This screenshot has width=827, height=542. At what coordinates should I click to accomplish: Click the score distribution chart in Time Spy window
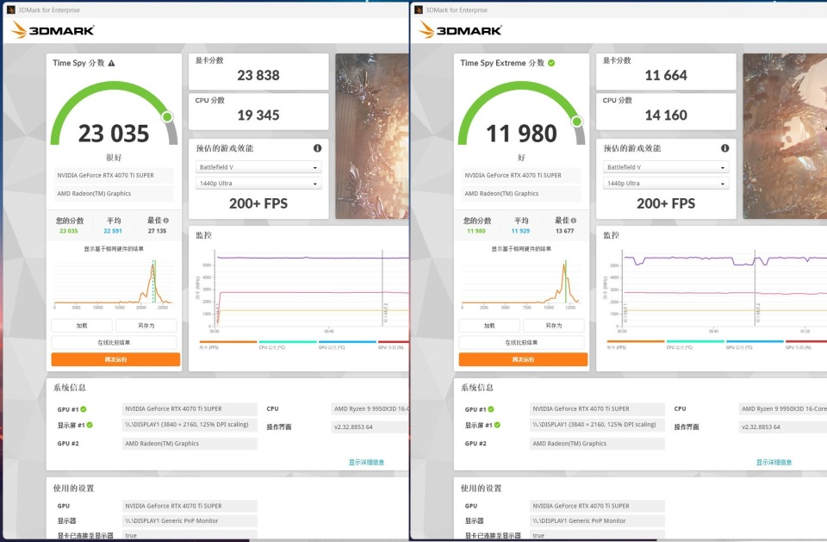click(113, 284)
